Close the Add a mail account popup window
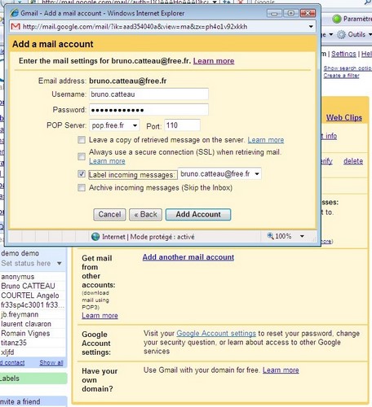This screenshot has height=407, width=372. click(308, 13)
